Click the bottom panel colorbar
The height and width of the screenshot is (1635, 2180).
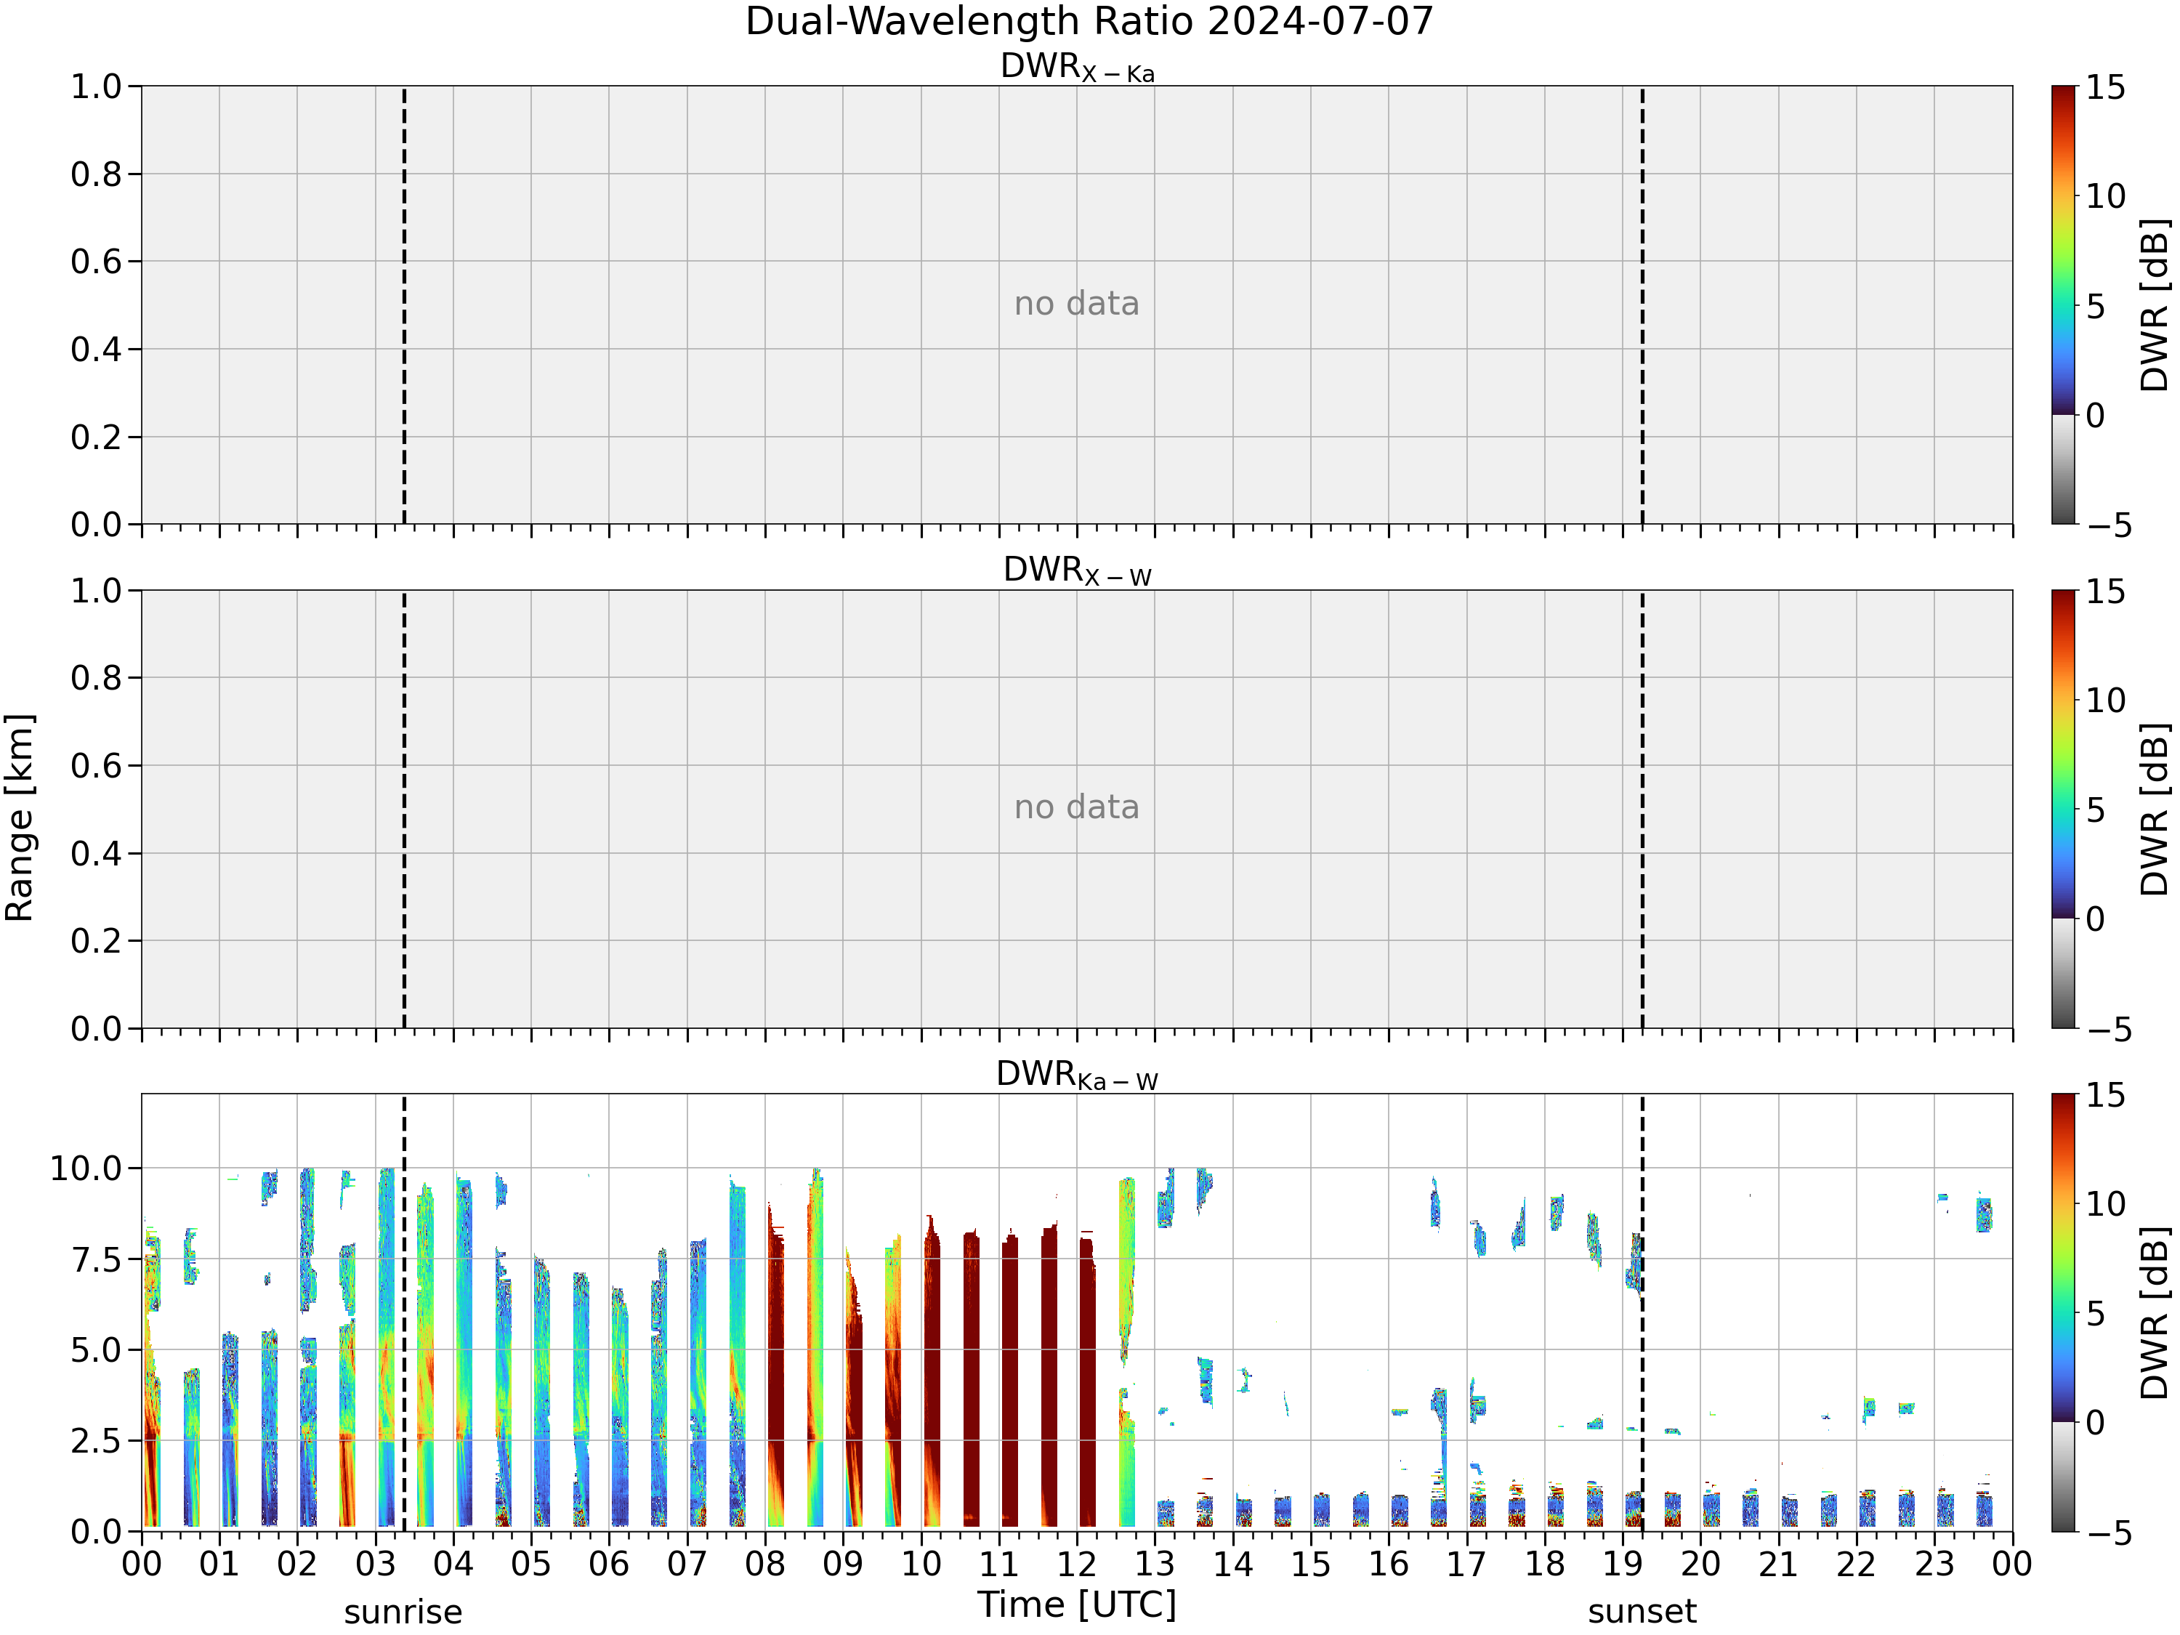point(2064,1313)
